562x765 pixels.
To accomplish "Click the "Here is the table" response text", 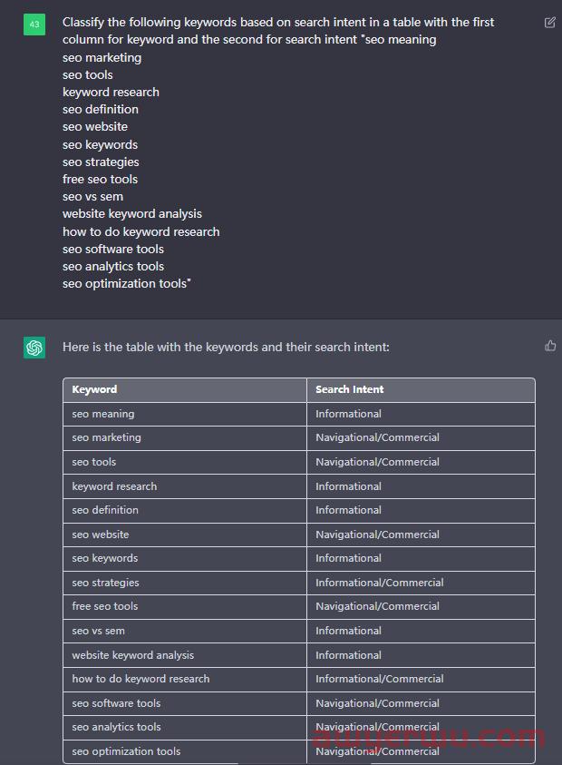I will [227, 347].
